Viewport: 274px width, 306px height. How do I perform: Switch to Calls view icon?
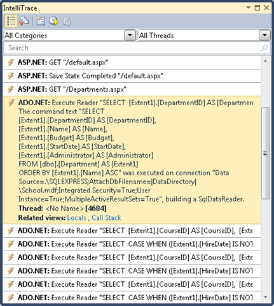click(24, 21)
